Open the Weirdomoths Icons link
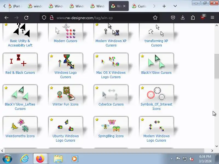The width and height of the screenshot is (219, 164). point(20,136)
